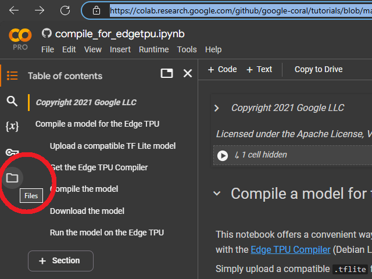Open the Secrets key panel

[x=12, y=152]
